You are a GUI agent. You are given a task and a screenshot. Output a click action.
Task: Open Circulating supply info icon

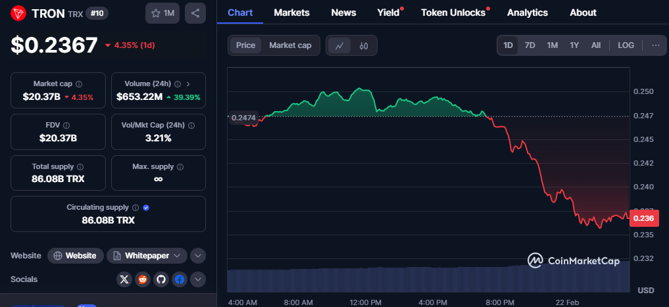[136, 208]
